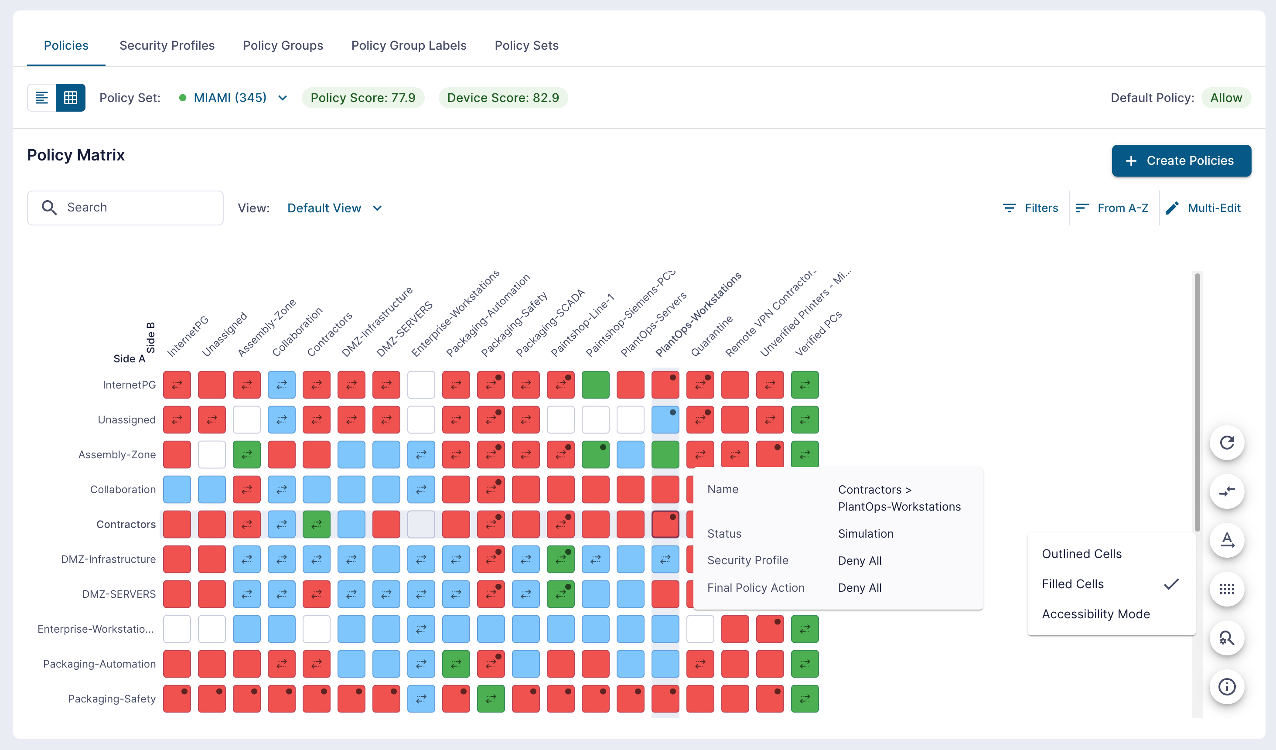Click the green InternetPG to Verified PCs cell
1276x750 pixels.
805,385
